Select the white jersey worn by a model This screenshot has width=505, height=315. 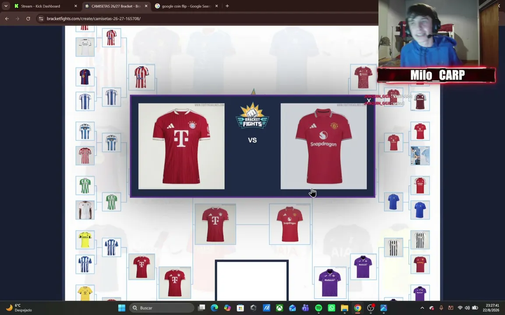[x=85, y=210]
